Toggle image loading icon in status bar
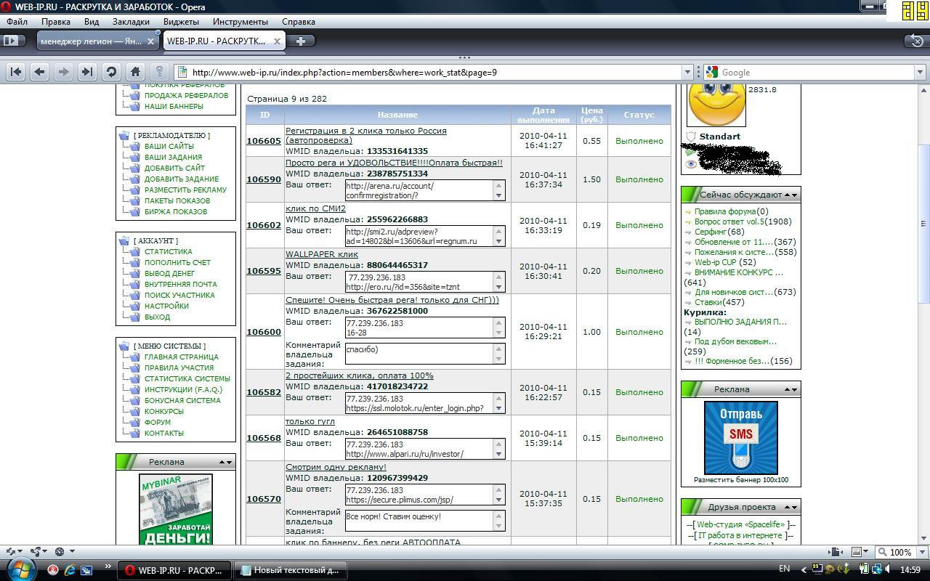Screen dimensions: 930x581 coord(857,552)
